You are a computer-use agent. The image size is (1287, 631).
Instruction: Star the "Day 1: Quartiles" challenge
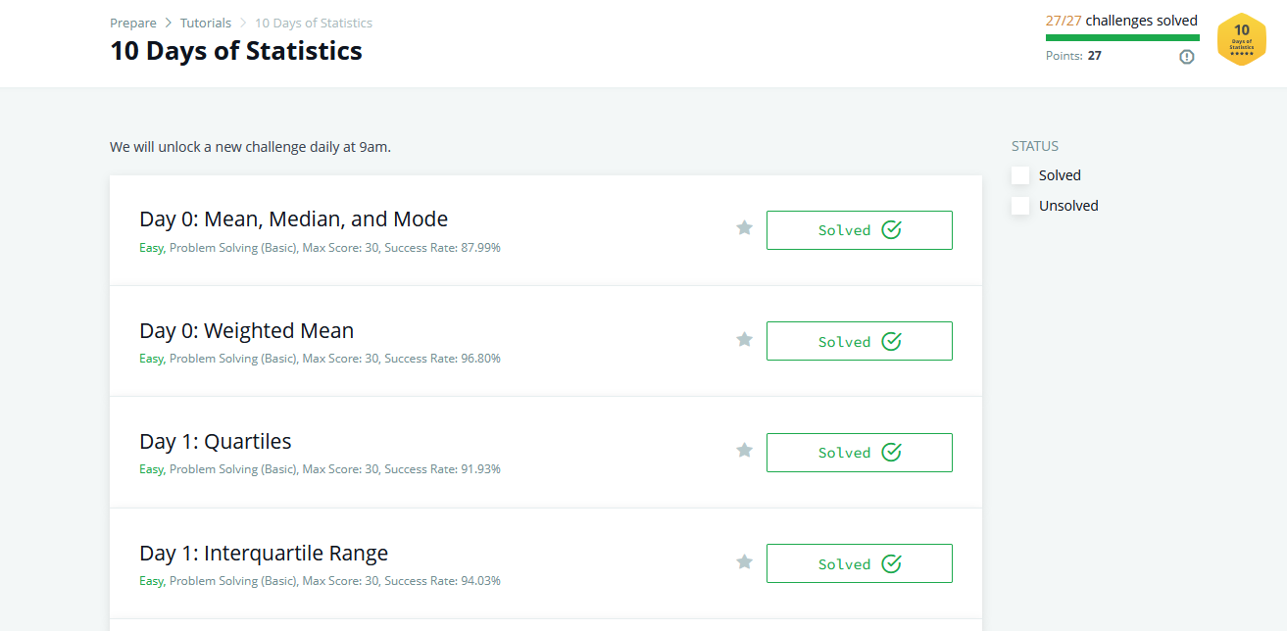coord(744,451)
